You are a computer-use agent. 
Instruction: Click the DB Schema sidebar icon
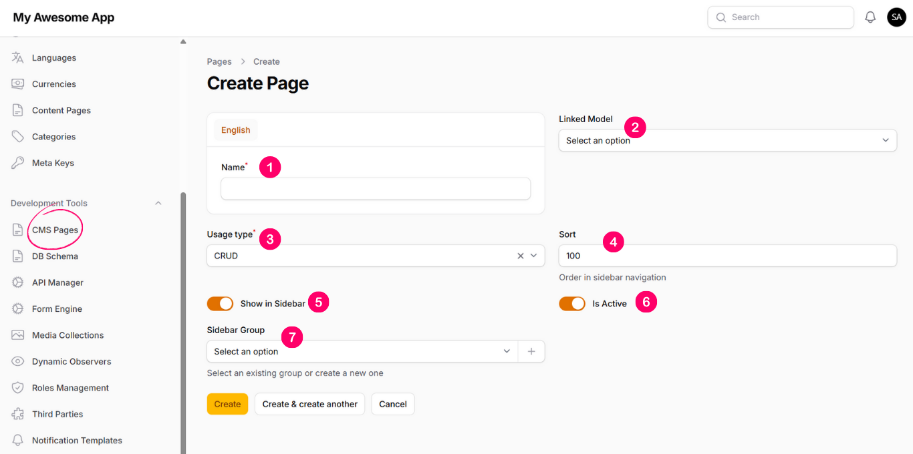18,256
